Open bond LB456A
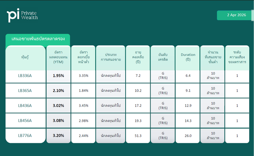Screen dimensions: 254x156 [x=25, y=121]
